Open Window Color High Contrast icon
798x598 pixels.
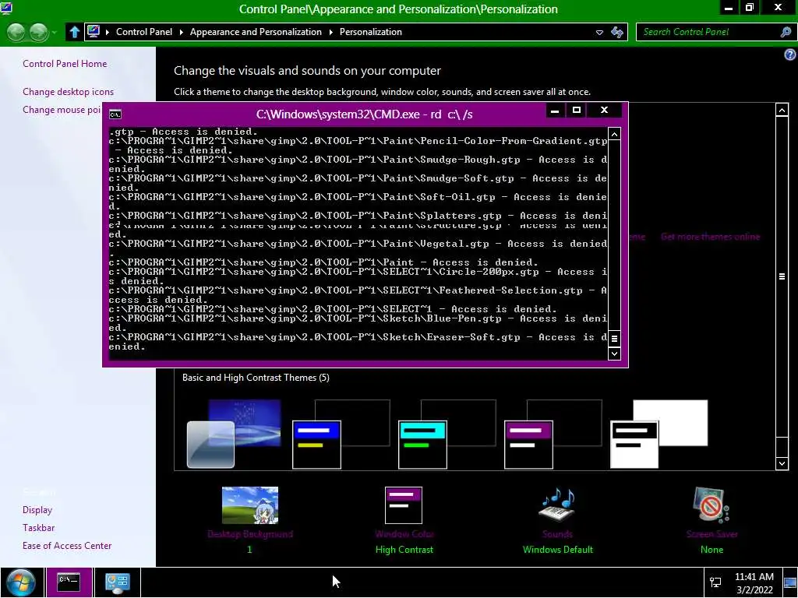[404, 505]
